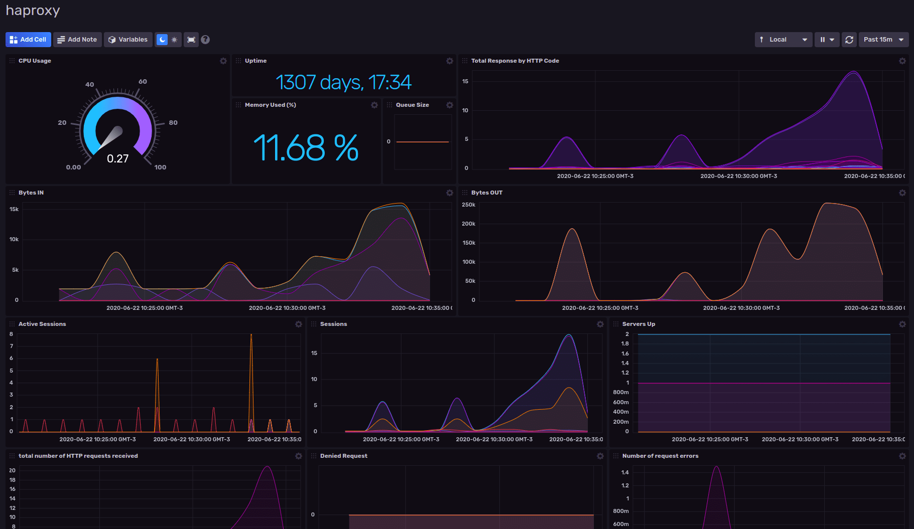Enter presentation mode via the frame icon

(191, 39)
